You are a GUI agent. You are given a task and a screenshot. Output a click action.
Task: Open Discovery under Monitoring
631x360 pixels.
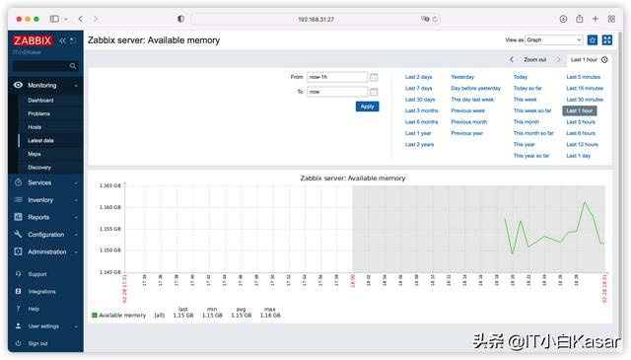[39, 167]
